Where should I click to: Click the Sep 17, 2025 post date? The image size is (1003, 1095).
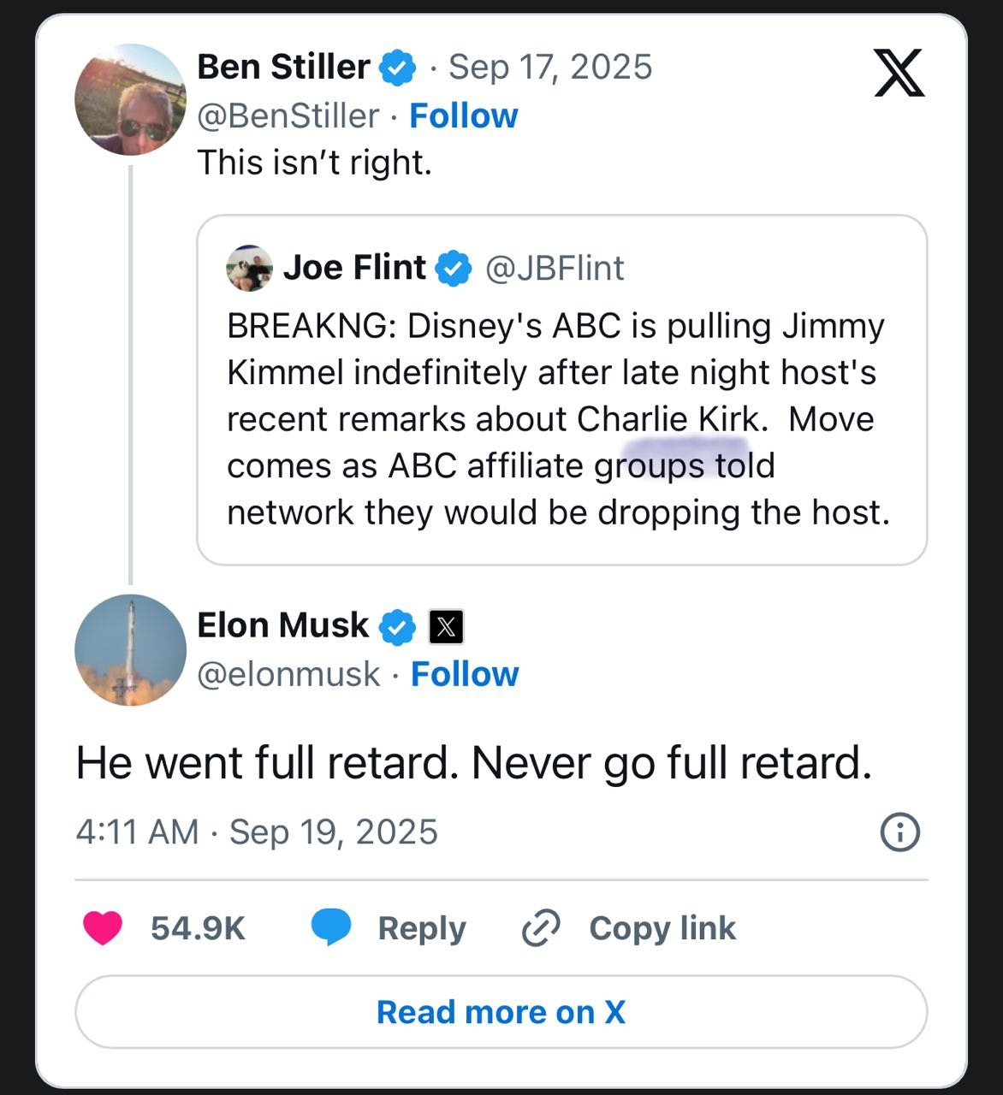point(550,67)
